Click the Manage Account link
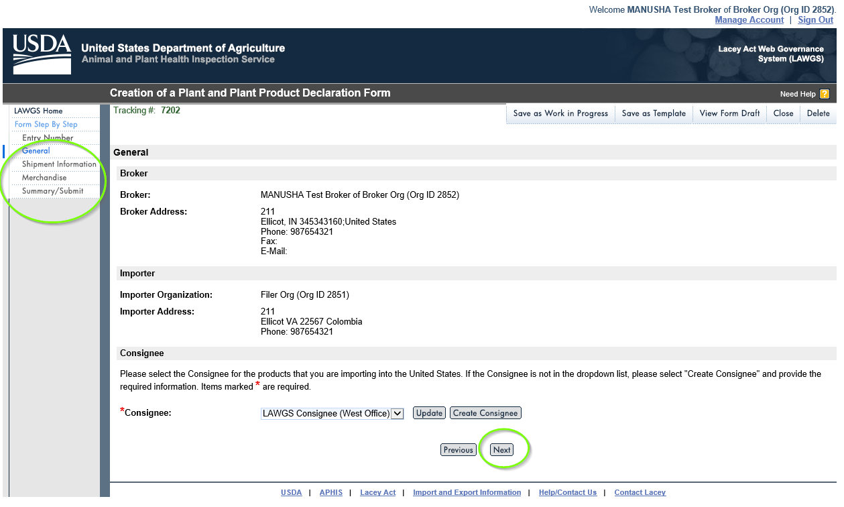 (749, 20)
